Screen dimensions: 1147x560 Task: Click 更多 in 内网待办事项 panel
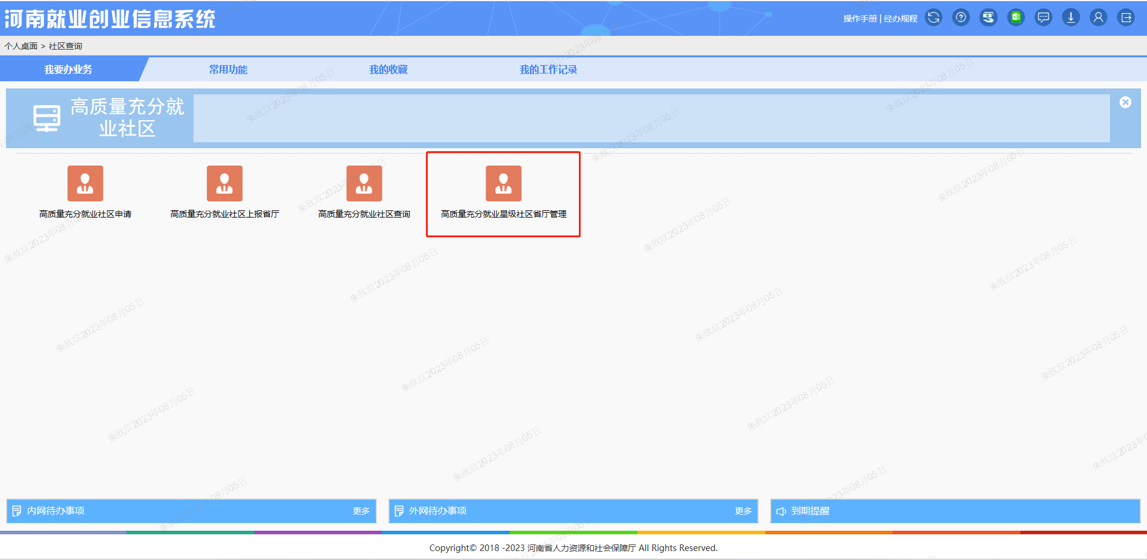point(361,511)
